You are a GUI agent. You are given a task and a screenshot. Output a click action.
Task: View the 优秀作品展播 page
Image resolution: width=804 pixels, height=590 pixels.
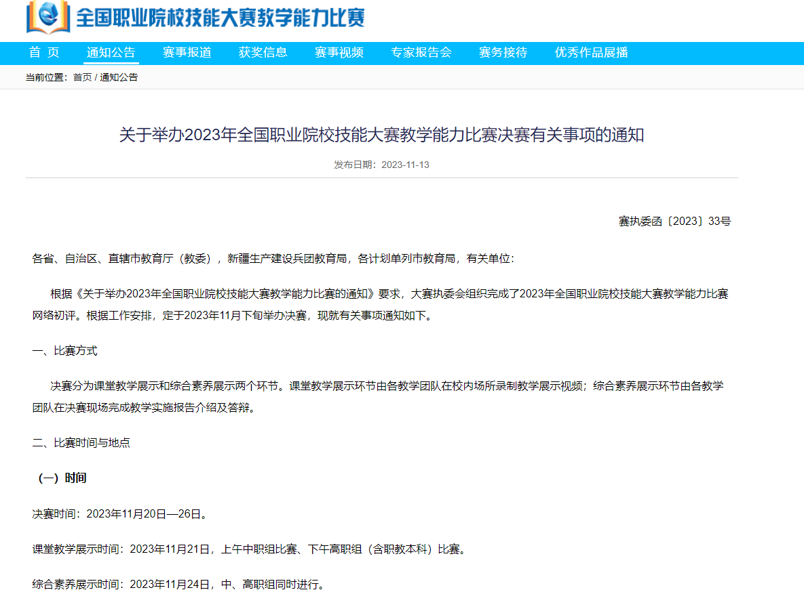592,53
